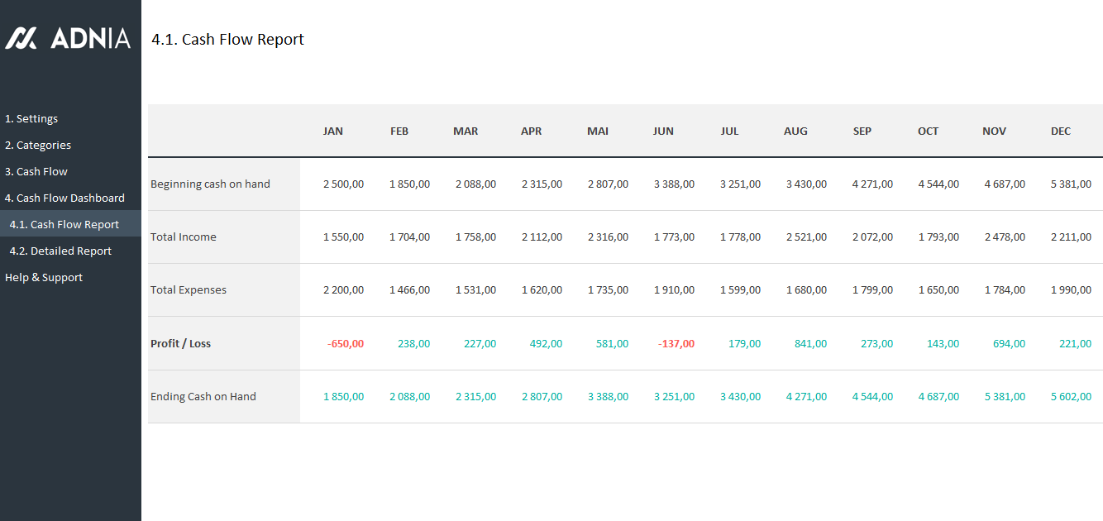
Task: Navigate to Cash Flow Dashboard
Action: click(x=64, y=198)
